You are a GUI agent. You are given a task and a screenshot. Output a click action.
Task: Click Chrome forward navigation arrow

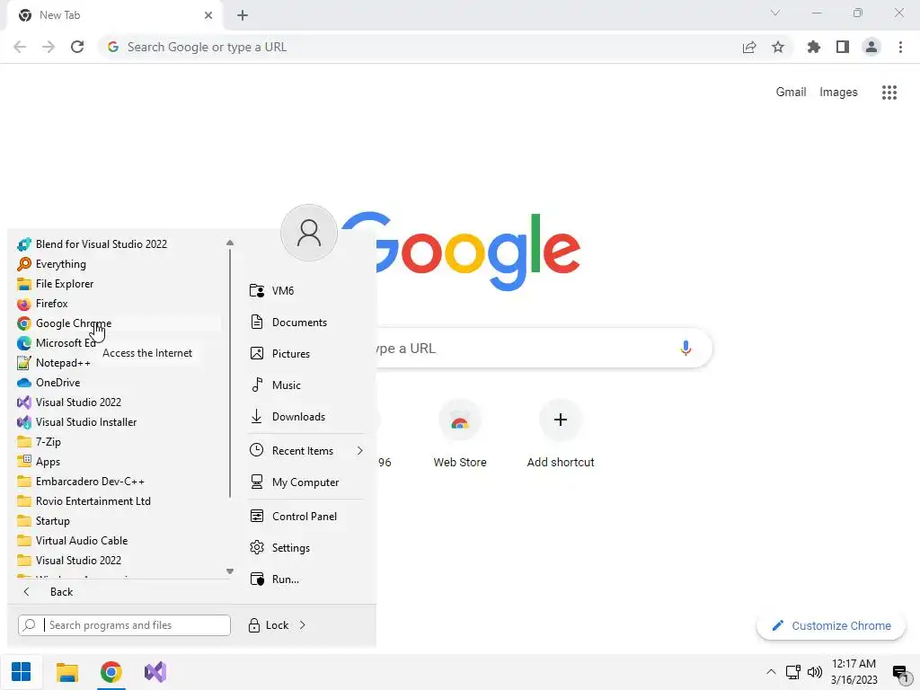[49, 47]
